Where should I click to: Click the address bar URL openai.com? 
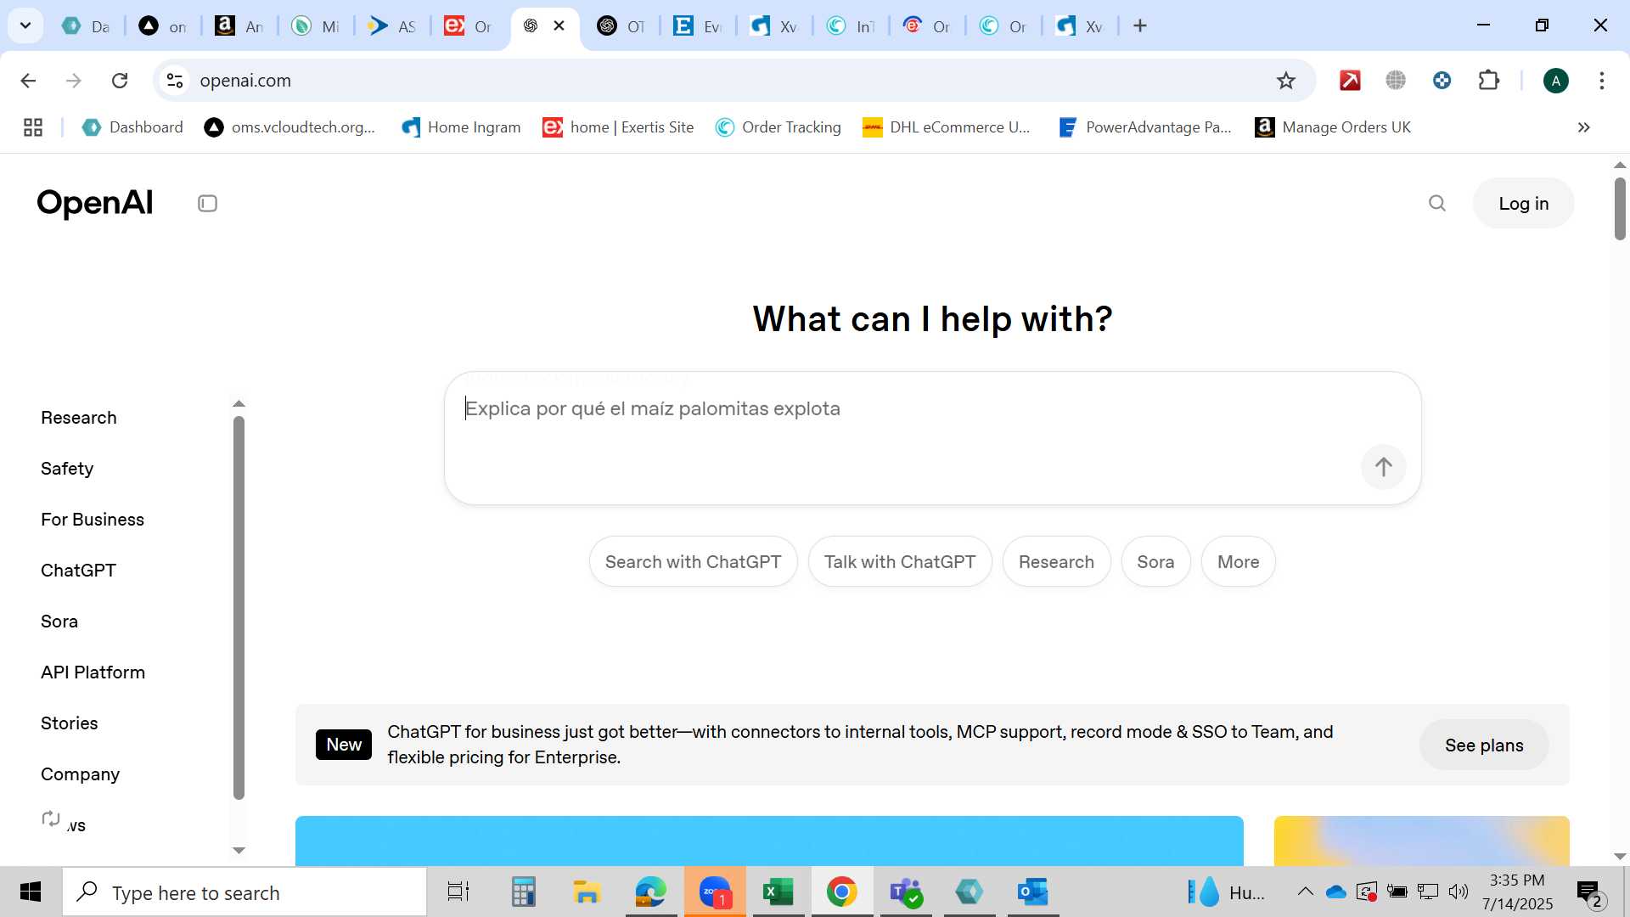pos(245,81)
